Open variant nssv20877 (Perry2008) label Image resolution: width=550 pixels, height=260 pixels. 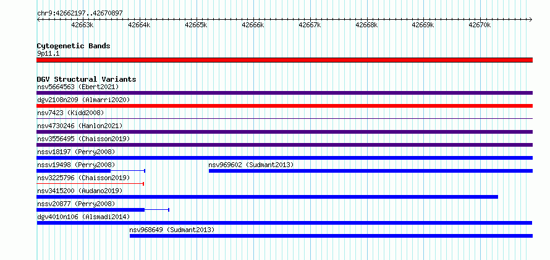(76, 204)
